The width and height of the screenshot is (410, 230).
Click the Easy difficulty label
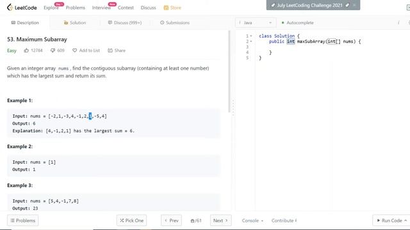point(12,50)
